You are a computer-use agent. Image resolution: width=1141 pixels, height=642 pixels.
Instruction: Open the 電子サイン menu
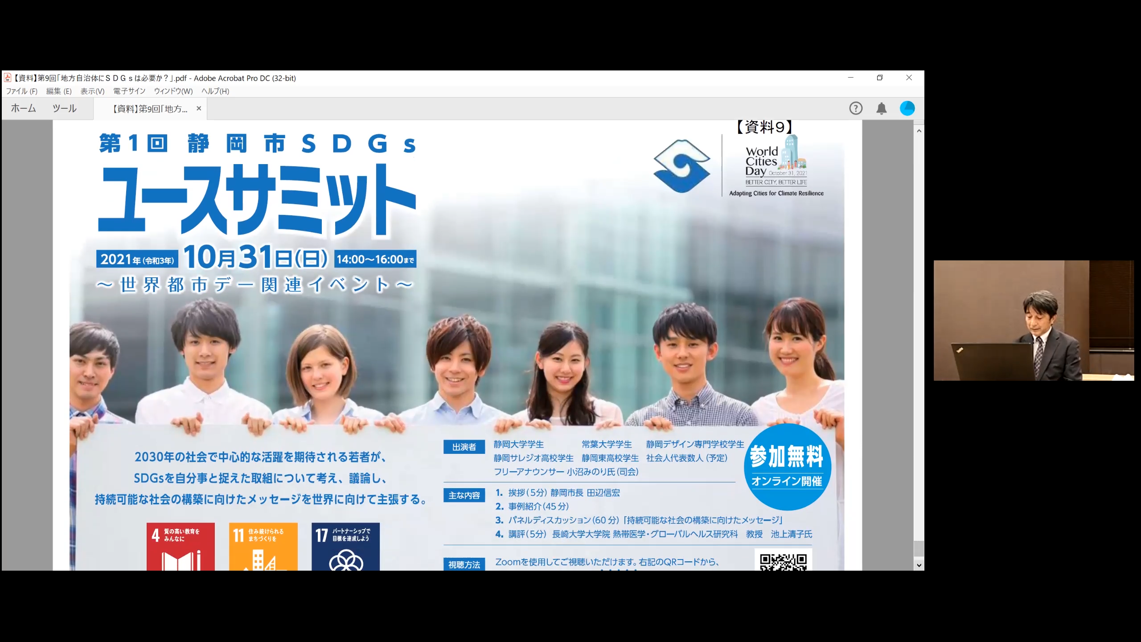(x=129, y=91)
